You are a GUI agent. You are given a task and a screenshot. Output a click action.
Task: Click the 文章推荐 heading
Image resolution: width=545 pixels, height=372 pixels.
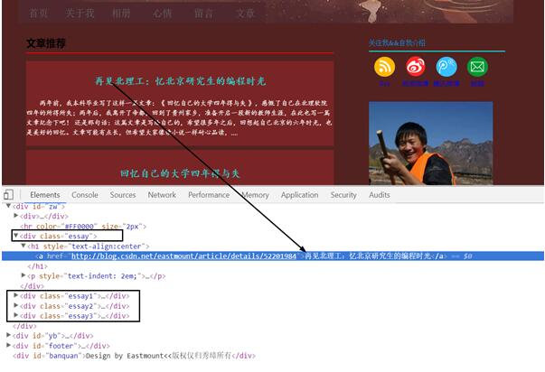[x=46, y=43]
